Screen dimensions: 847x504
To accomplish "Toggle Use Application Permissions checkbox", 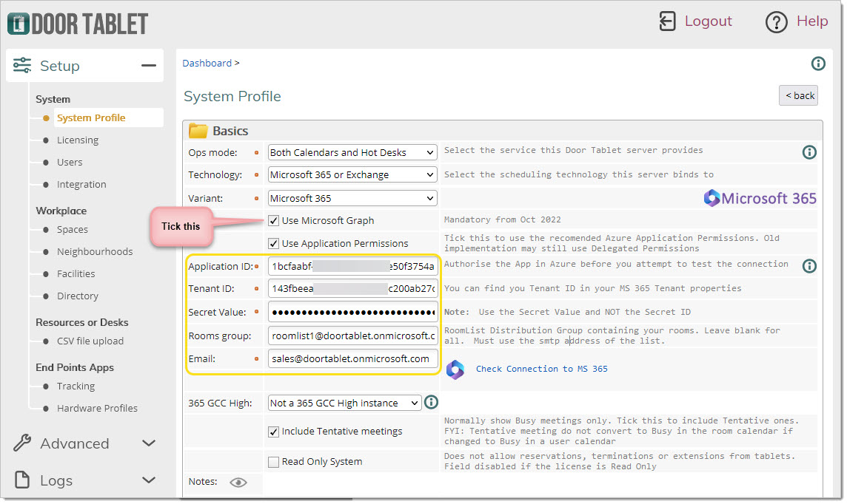I will coord(274,244).
